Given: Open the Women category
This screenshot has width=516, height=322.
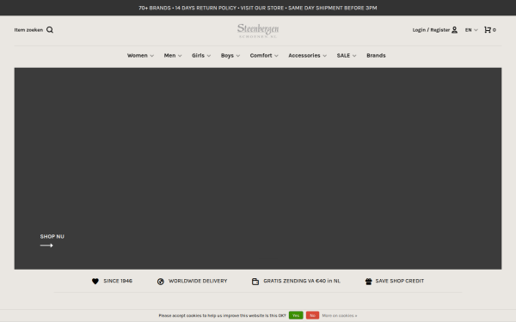Looking at the screenshot, I should coord(138,56).
